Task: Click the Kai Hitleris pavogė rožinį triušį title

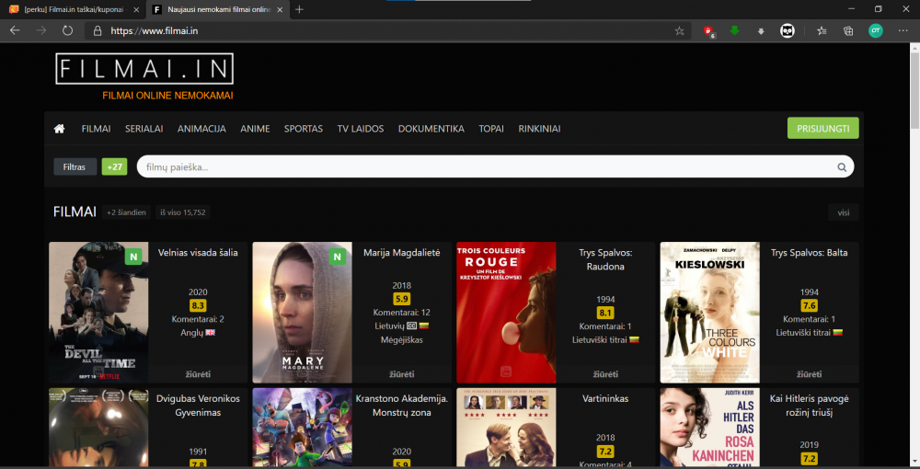Action: (809, 406)
